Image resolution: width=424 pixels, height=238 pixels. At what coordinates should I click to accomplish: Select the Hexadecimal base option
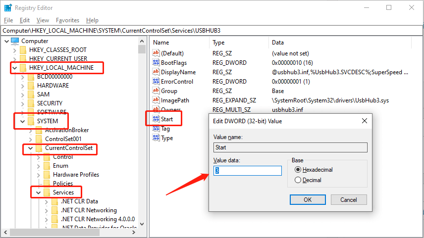pyautogui.click(x=298, y=170)
